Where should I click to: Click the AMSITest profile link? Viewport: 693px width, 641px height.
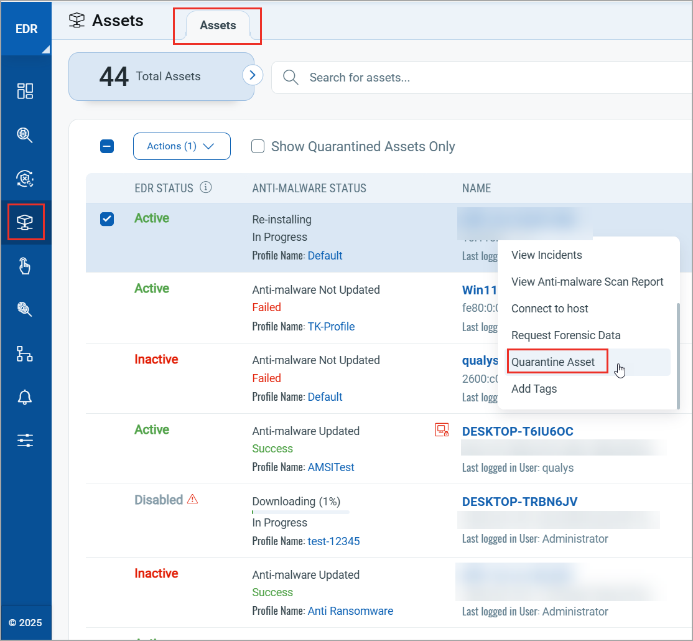[x=331, y=467]
